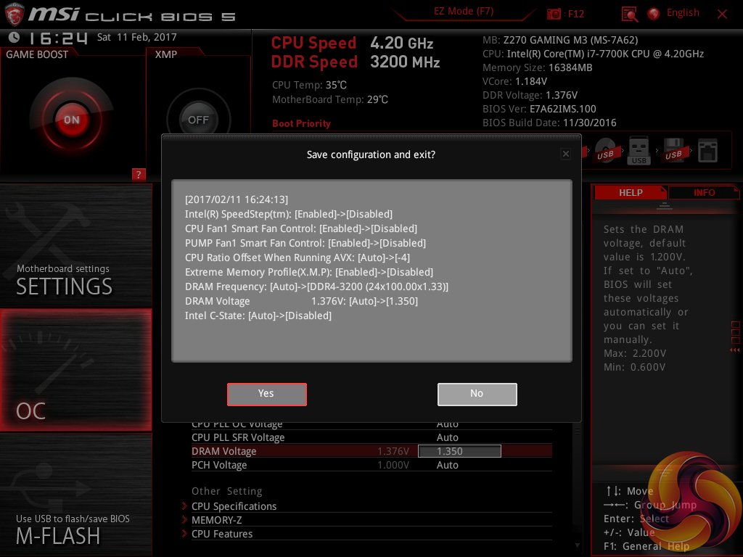Image resolution: width=743 pixels, height=557 pixels.
Task: Open the M-FLASH section
Action: 75,495
